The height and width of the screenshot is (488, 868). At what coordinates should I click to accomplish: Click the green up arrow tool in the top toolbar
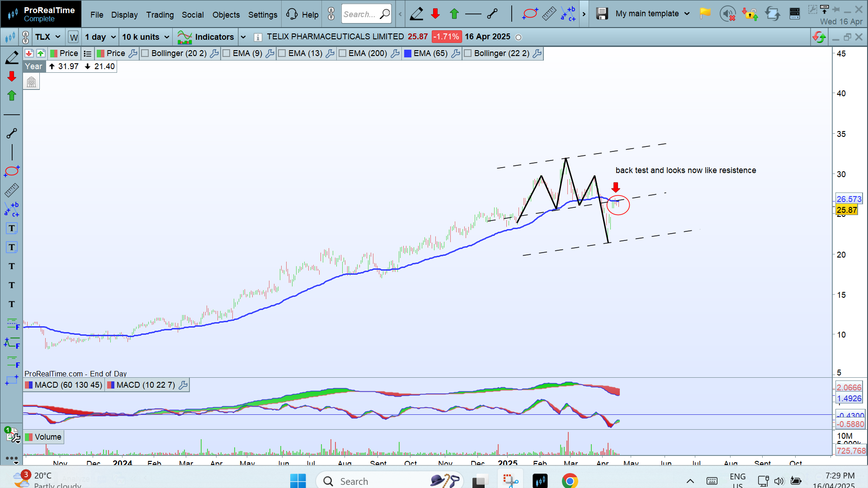(454, 14)
